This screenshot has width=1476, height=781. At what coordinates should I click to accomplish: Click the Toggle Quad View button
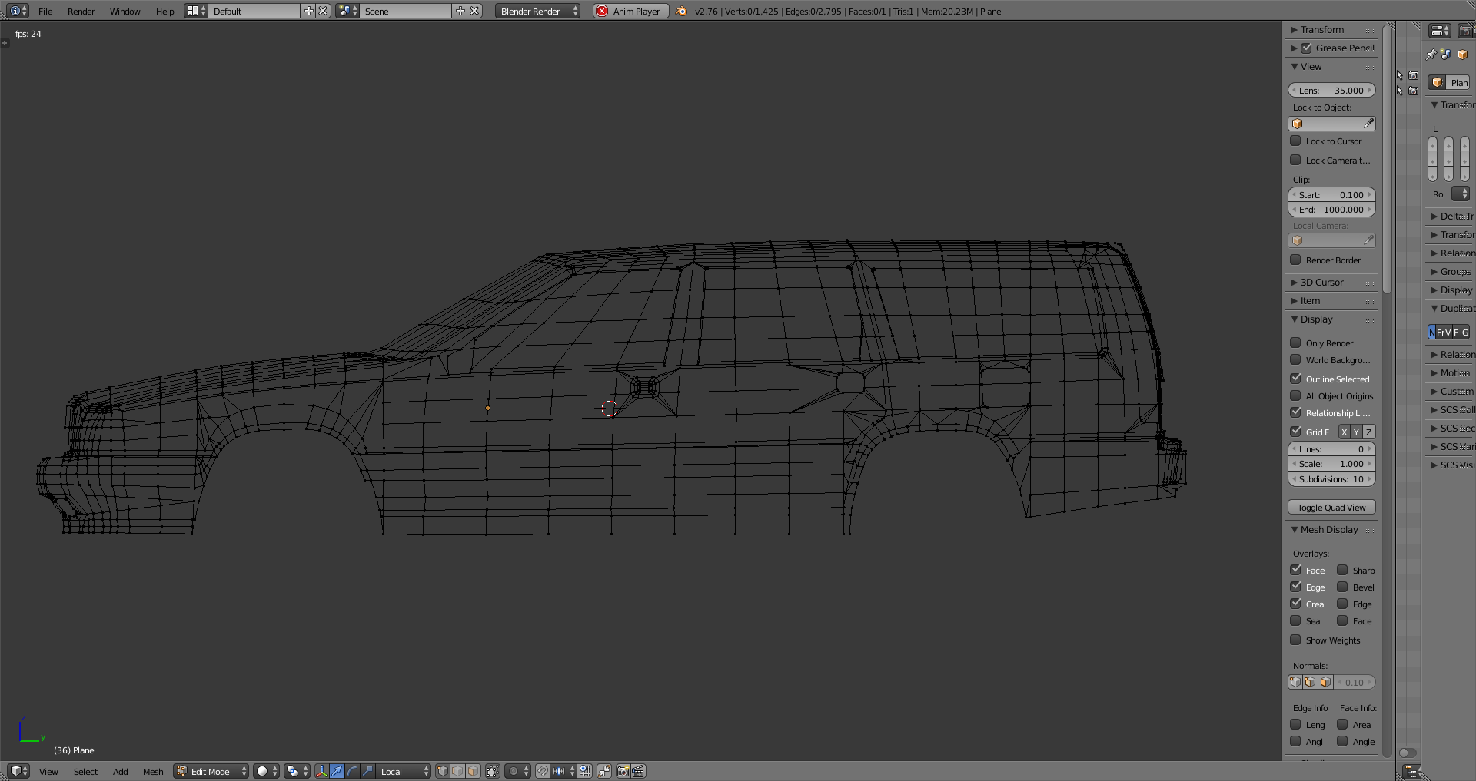coord(1331,508)
